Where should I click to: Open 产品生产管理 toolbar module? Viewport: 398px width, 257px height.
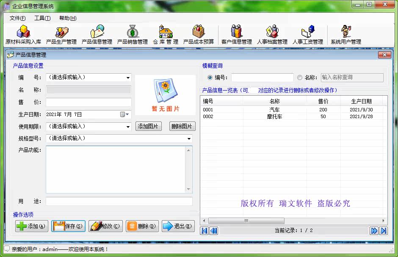tap(61, 35)
